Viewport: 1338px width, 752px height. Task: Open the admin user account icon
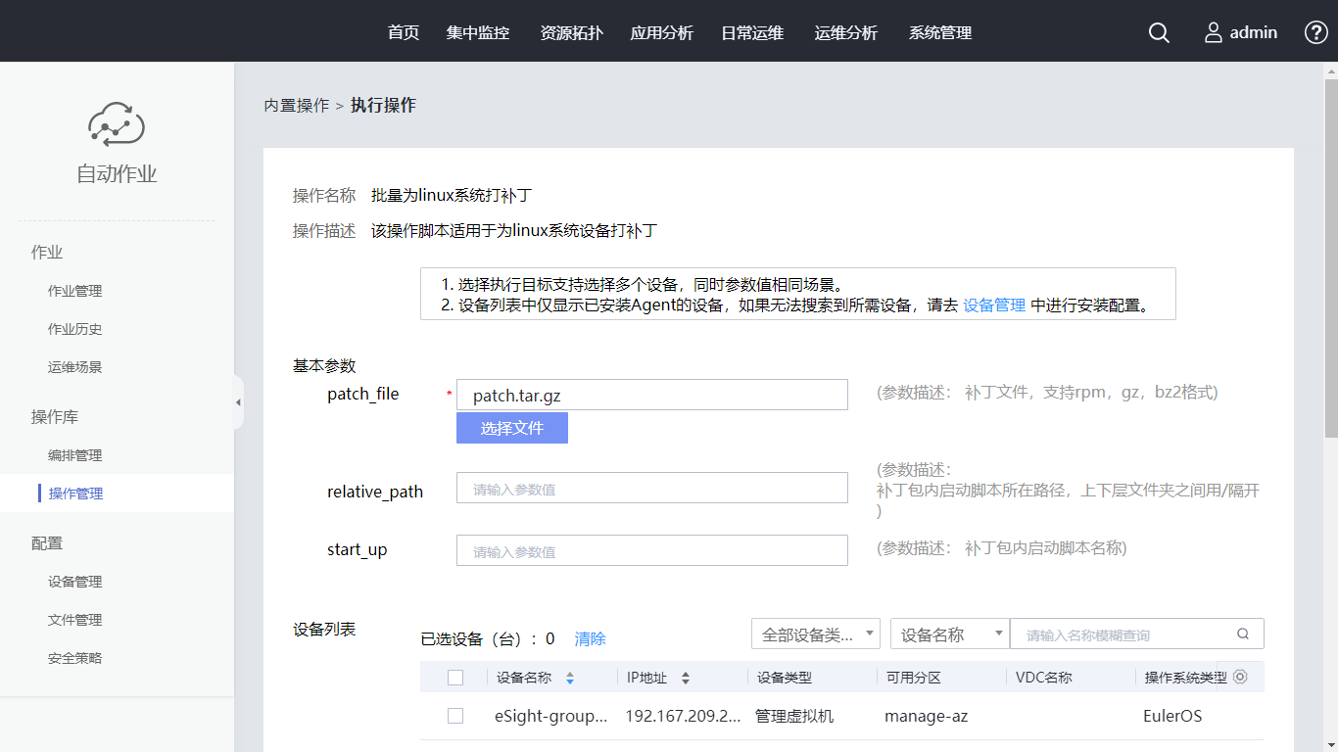click(1214, 33)
